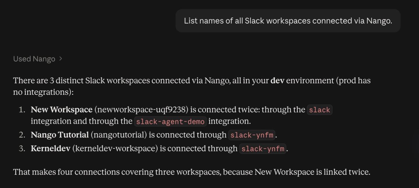419x188 pixels.
Task: Click the bold "Nango Tutorial" name
Action: [60, 135]
